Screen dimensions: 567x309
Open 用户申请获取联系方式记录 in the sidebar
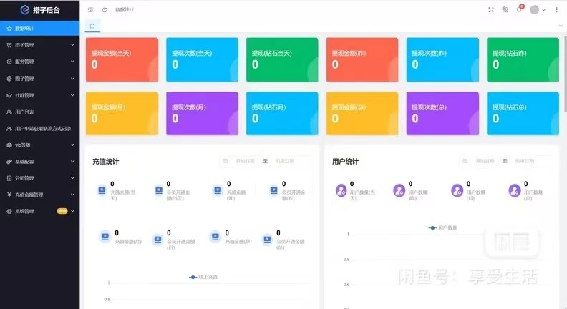point(40,128)
